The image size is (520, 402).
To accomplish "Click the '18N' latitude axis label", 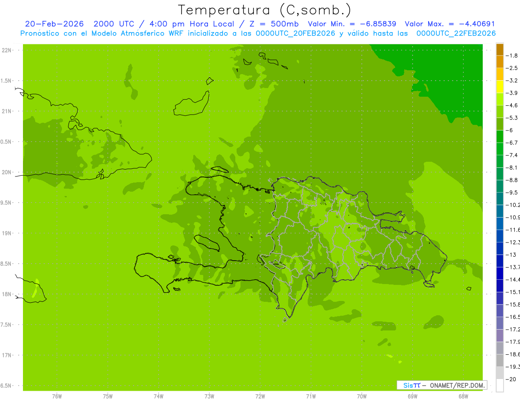I will coord(7,294).
